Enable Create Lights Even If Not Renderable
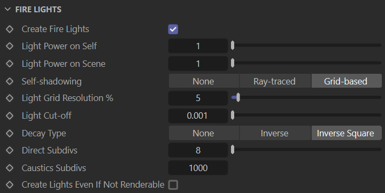Image resolution: width=385 pixels, height=193 pixels. click(173, 184)
